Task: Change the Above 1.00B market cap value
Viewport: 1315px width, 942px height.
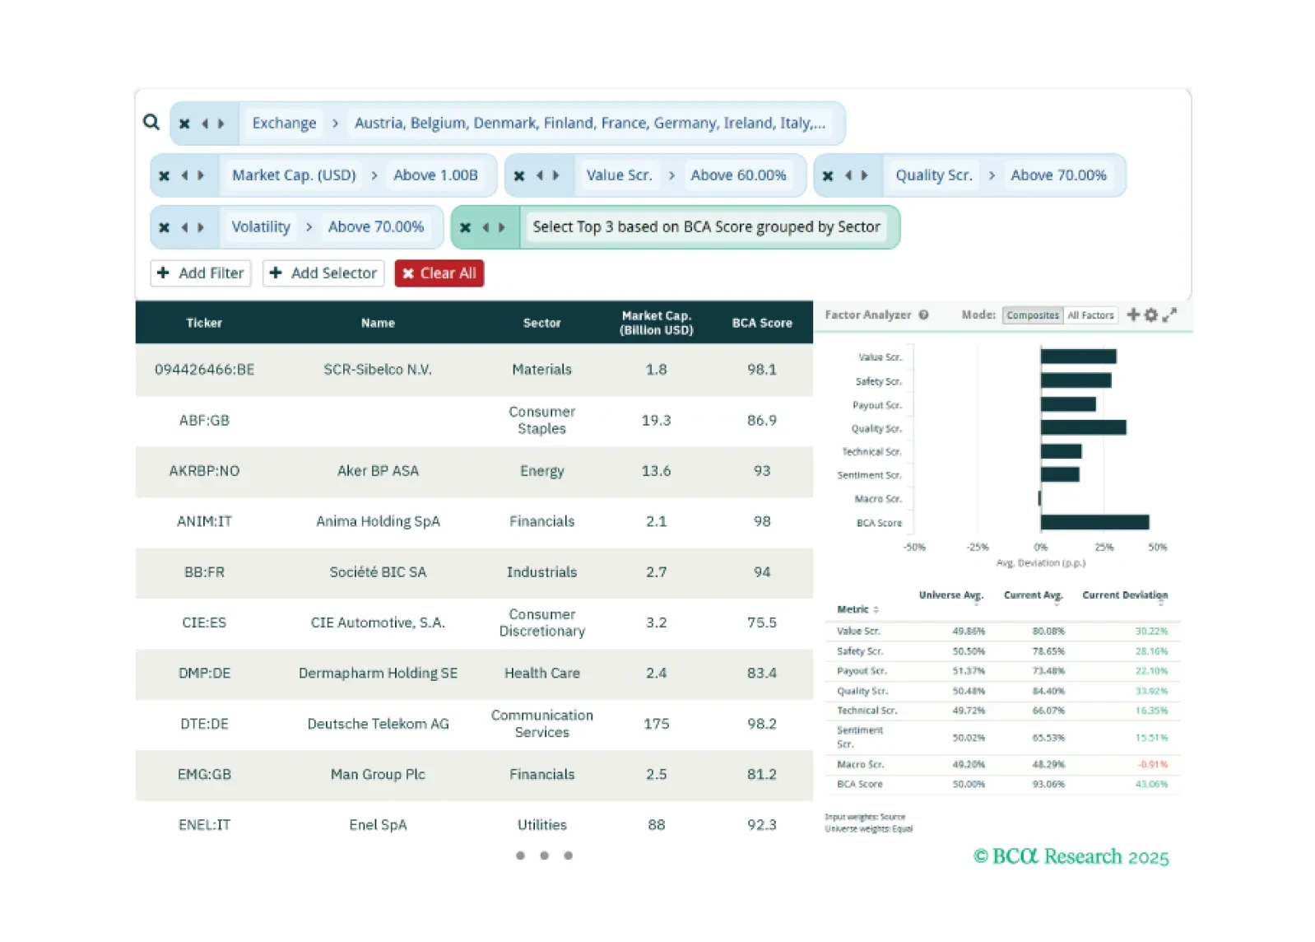Action: 435,175
